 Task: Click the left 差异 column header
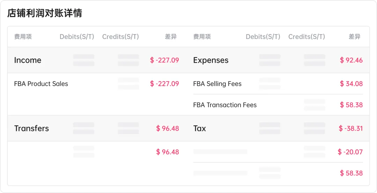pyautogui.click(x=171, y=37)
